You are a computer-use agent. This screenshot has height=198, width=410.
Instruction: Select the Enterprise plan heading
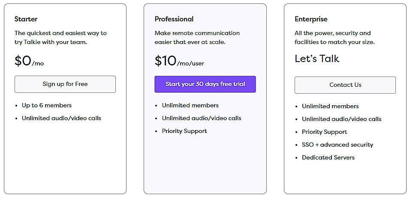click(x=311, y=19)
